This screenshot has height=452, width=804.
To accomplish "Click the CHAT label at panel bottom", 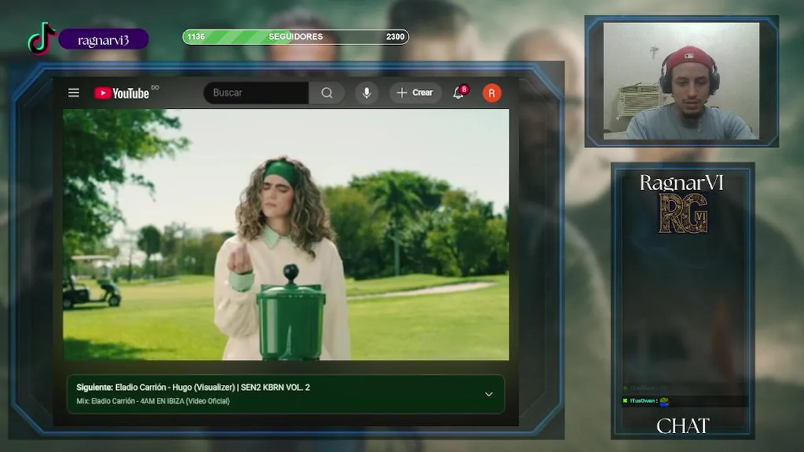I will [683, 426].
